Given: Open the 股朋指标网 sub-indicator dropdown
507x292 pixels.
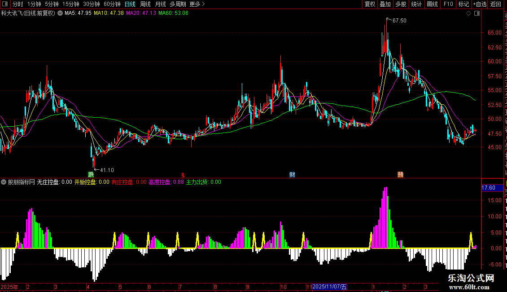Looking at the screenshot, I should tap(4, 182).
